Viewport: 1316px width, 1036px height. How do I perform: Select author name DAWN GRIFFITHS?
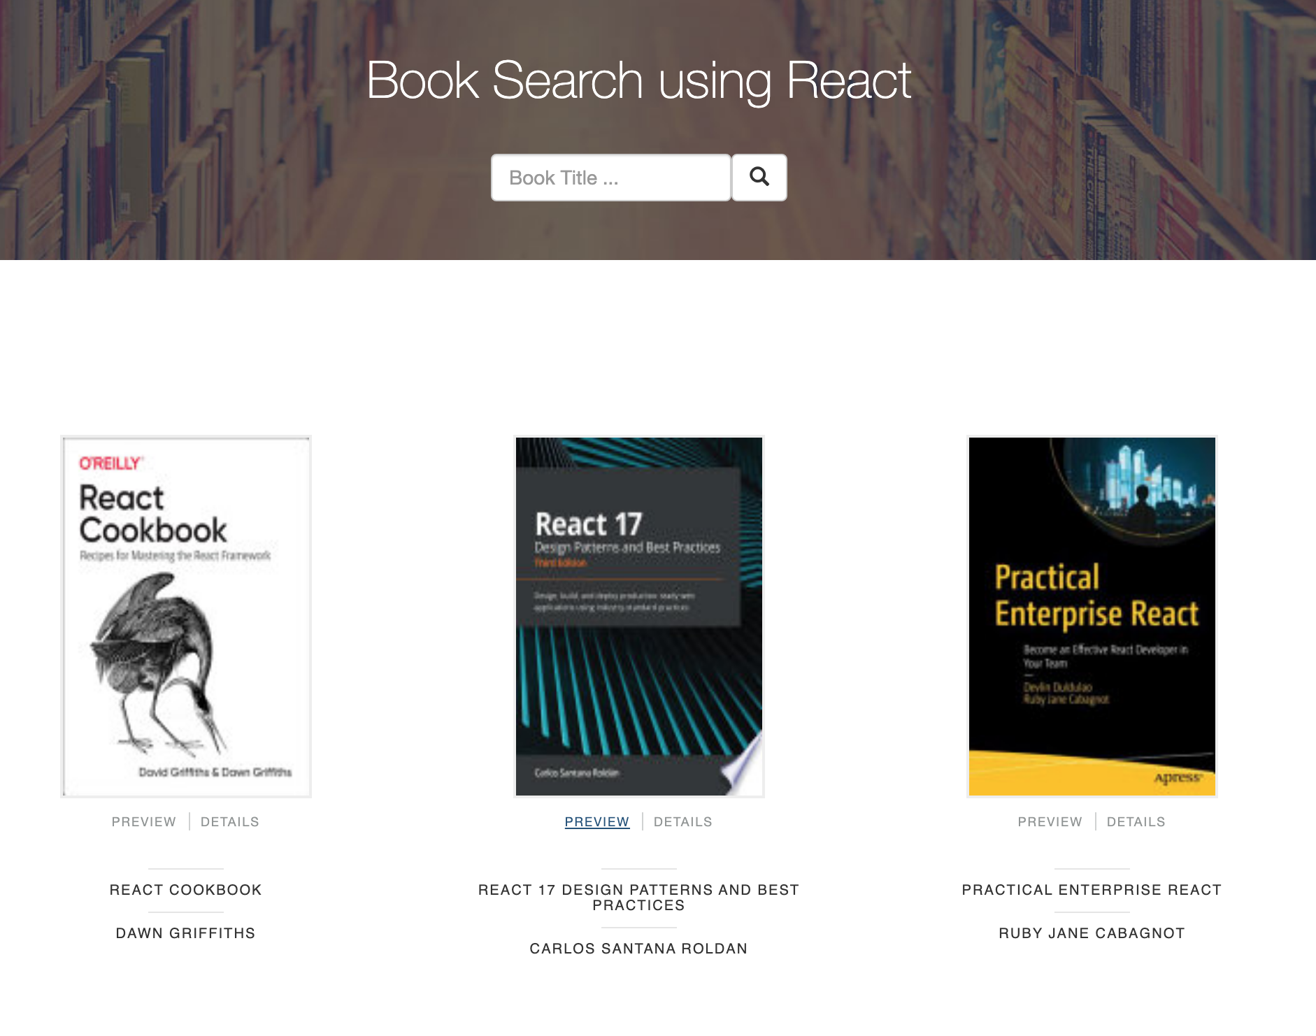tap(186, 933)
